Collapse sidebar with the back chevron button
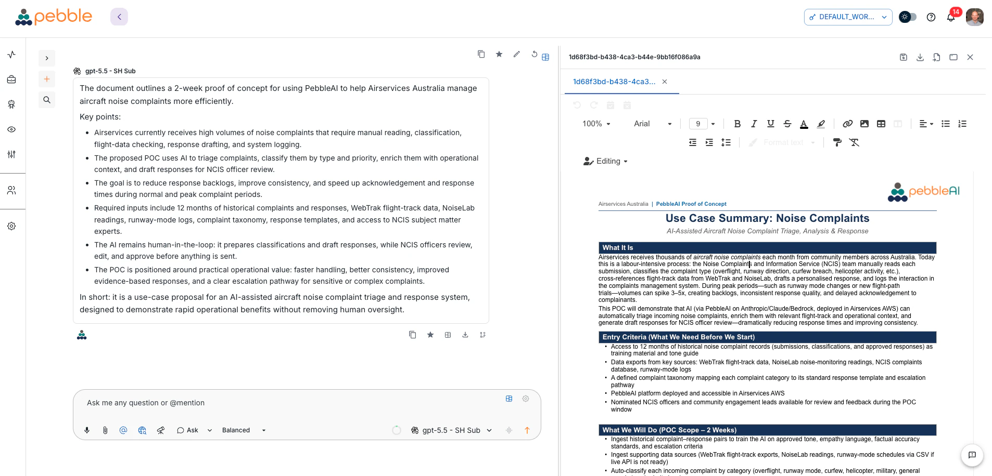Screen dimensions: 992x476 pos(119,17)
